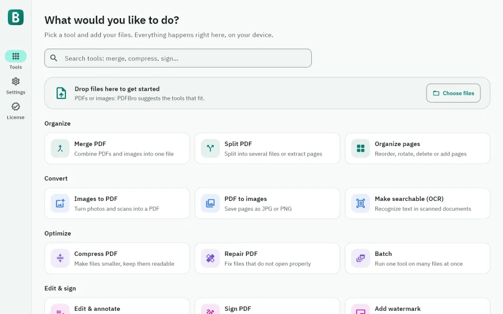
Task: Open the Compress PDF title
Action: click(96, 254)
